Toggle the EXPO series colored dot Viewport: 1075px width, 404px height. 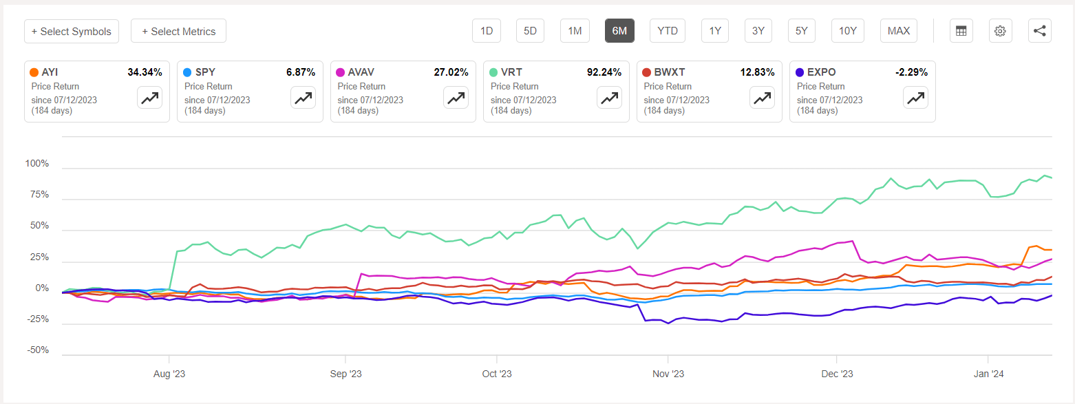click(x=799, y=72)
